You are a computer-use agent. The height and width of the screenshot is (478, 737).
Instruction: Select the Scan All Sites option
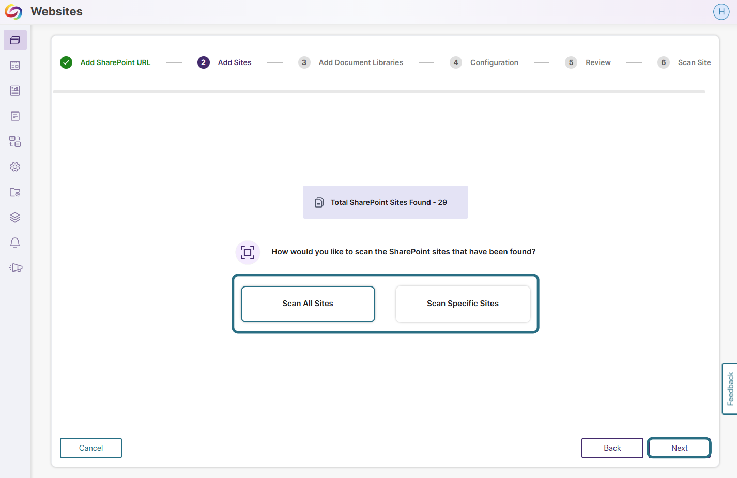click(x=308, y=304)
